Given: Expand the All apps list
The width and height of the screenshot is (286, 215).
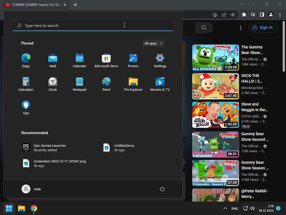Looking at the screenshot, I should [153, 43].
